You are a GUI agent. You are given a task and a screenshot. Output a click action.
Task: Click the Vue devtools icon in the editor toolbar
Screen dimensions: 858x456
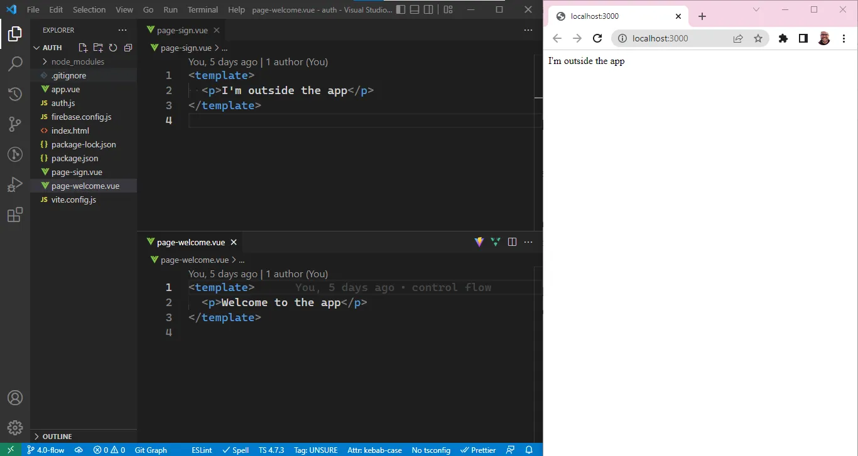coord(496,241)
